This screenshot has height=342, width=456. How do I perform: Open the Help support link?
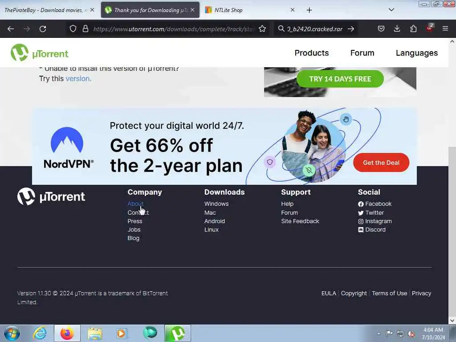tap(287, 204)
